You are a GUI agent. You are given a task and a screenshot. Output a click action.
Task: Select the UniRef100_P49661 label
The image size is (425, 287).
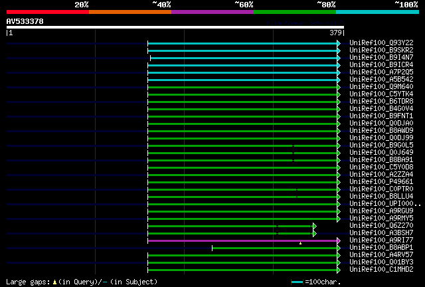click(x=381, y=182)
